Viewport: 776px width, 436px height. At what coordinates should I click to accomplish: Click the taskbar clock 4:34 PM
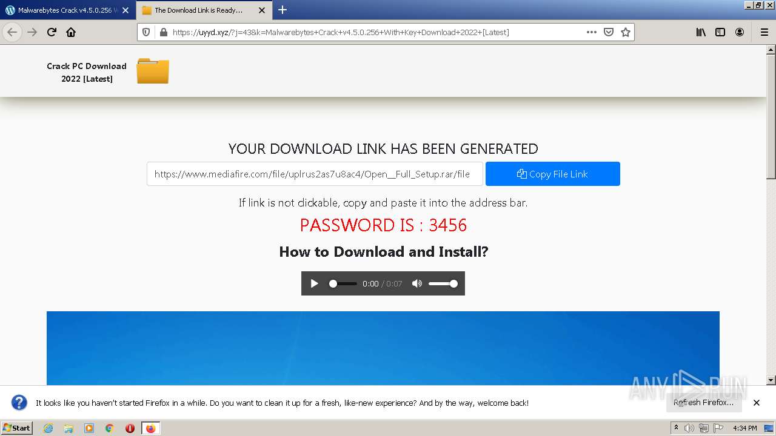[745, 428]
